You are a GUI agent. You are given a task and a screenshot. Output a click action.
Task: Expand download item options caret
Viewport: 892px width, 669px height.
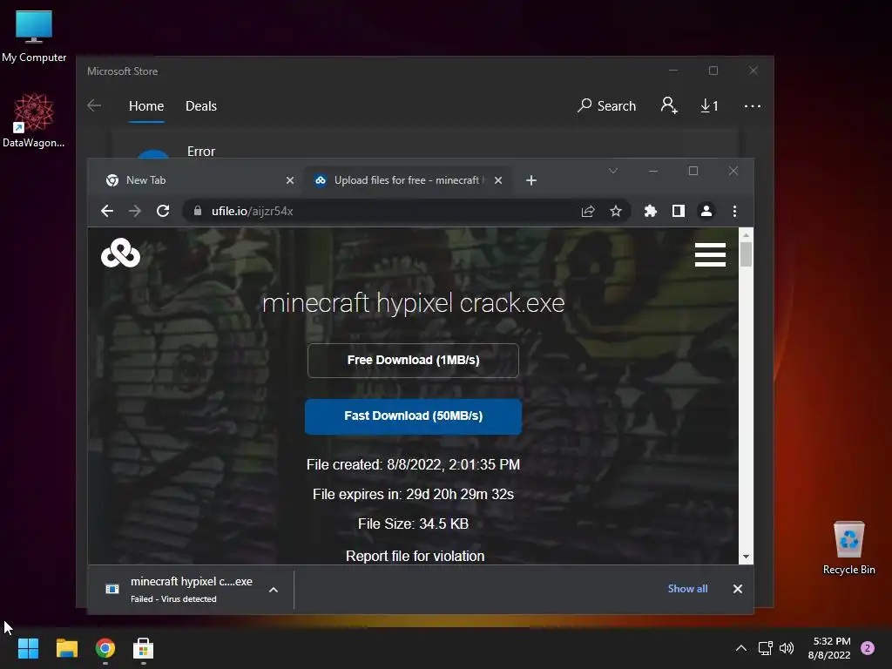click(273, 590)
